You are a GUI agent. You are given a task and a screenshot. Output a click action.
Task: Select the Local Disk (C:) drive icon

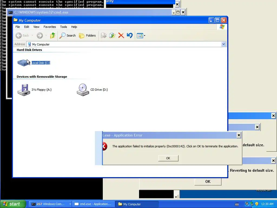tap(24, 63)
